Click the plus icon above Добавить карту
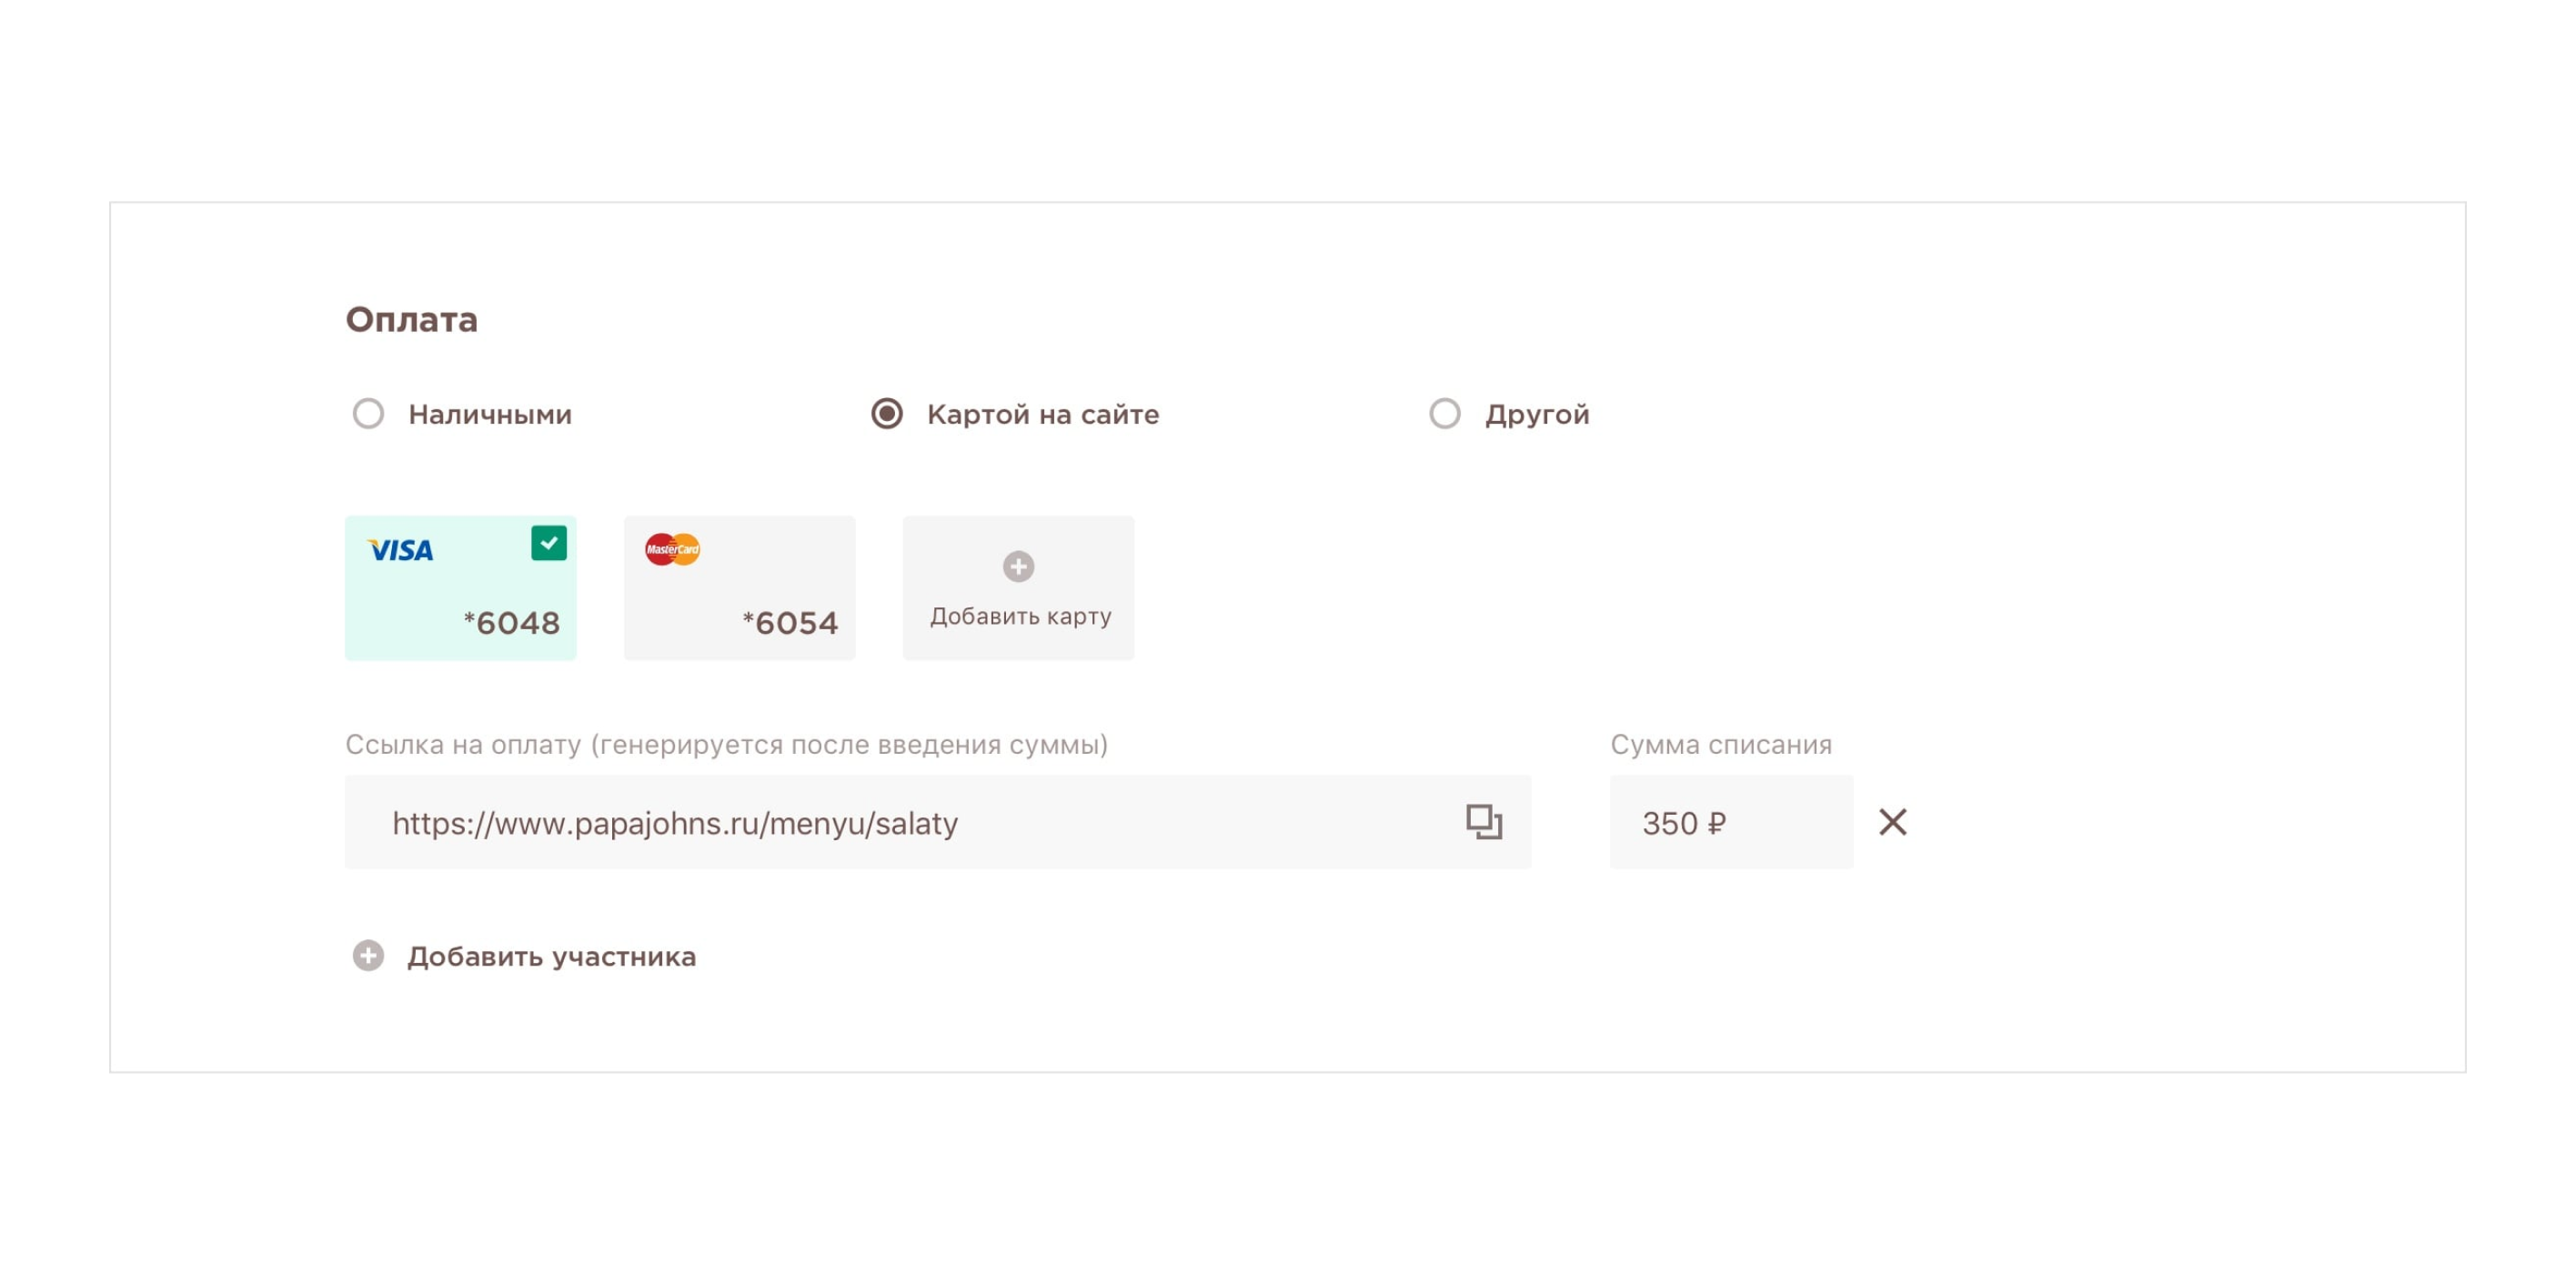The width and height of the screenshot is (2576, 1273). 1018,566
